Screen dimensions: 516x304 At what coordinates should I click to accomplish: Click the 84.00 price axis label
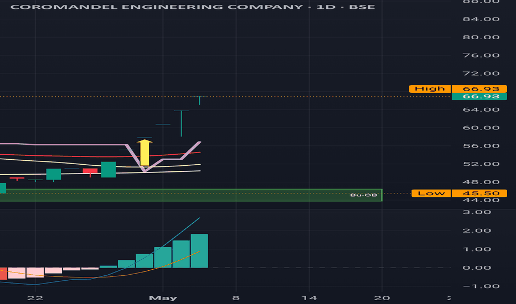481,19
